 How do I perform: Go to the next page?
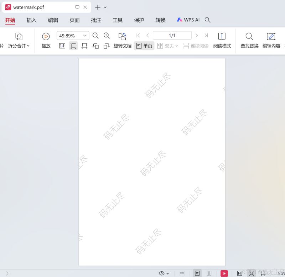tap(197, 35)
